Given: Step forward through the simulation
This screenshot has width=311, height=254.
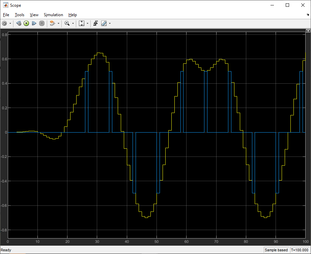Looking at the screenshot, I should coord(34,23).
